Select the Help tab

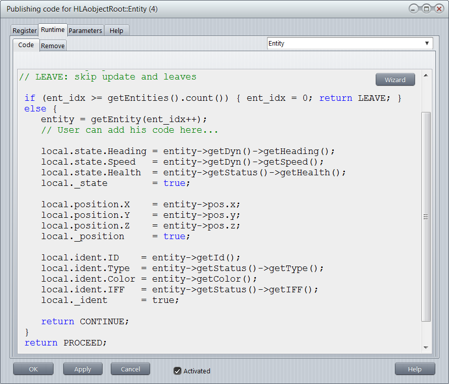(x=116, y=30)
